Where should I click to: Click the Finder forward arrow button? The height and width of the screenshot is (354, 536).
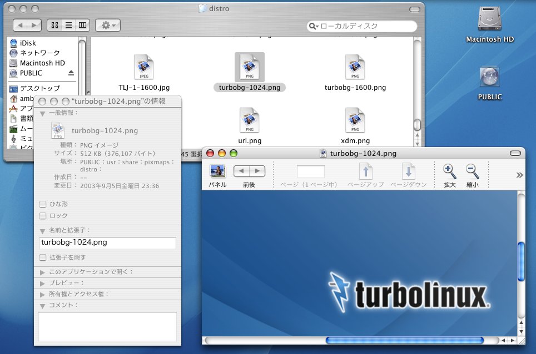pyautogui.click(x=34, y=25)
